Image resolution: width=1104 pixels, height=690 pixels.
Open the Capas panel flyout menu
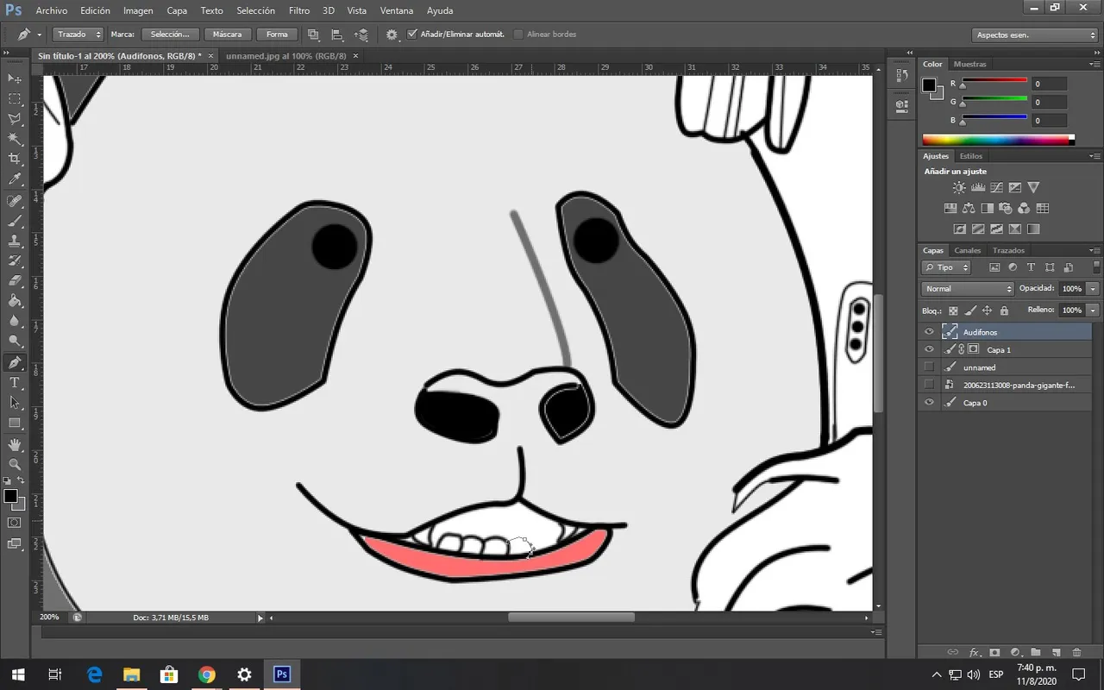1096,250
